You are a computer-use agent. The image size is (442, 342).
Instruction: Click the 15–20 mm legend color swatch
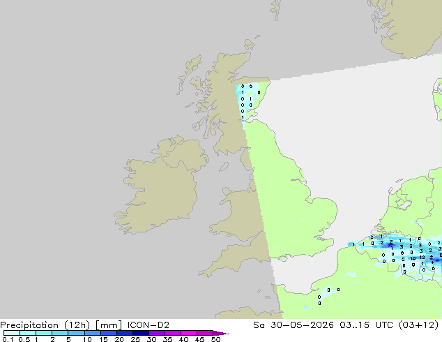[x=109, y=333]
